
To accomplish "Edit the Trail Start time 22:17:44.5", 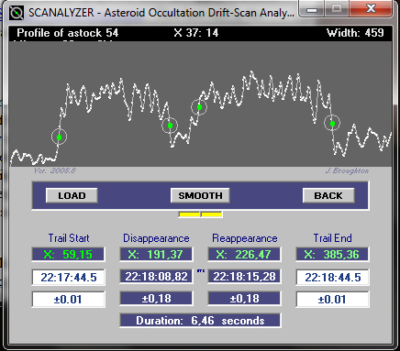I will click(68, 278).
